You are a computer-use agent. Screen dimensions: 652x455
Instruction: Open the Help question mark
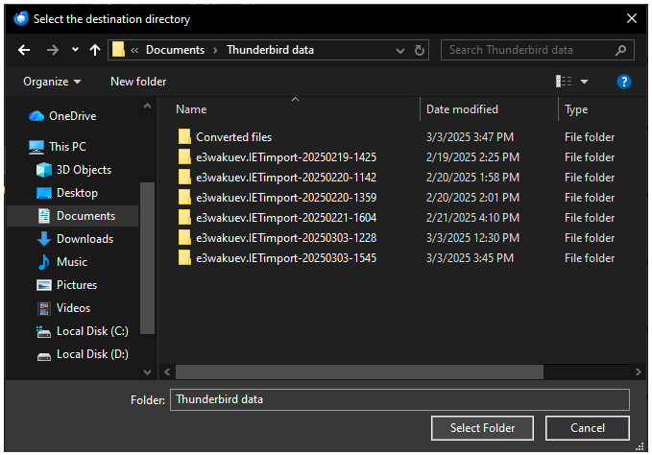(x=623, y=82)
